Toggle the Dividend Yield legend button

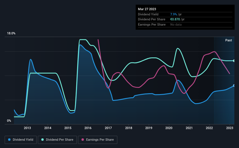(21, 140)
